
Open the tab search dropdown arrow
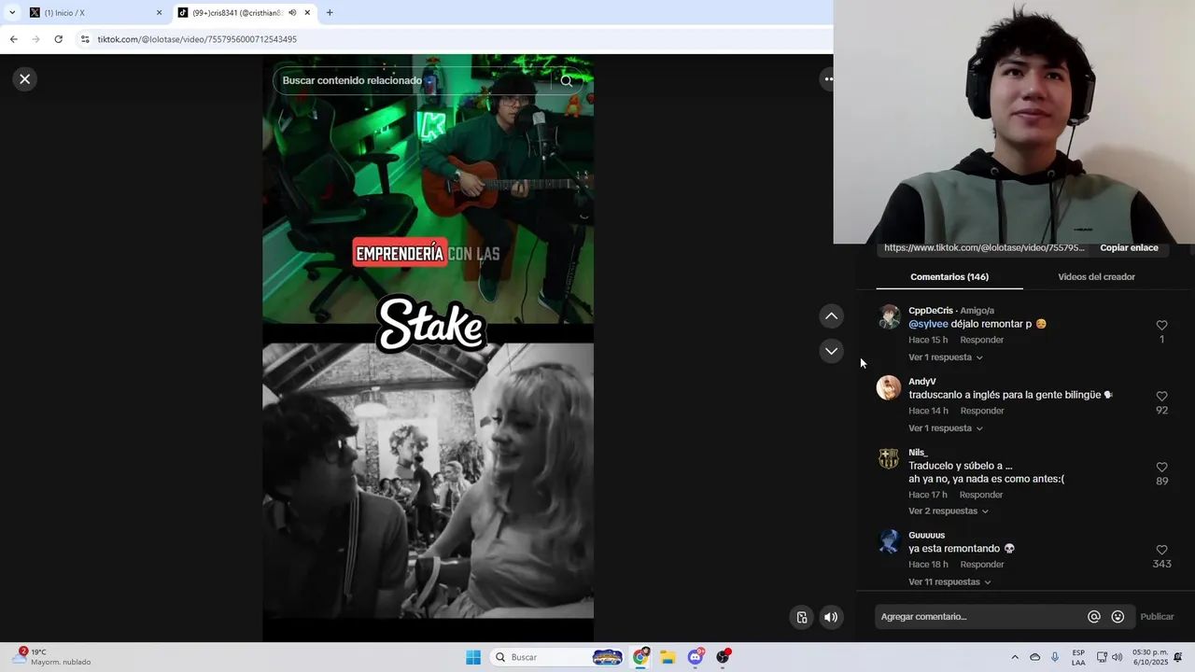pyautogui.click(x=12, y=13)
